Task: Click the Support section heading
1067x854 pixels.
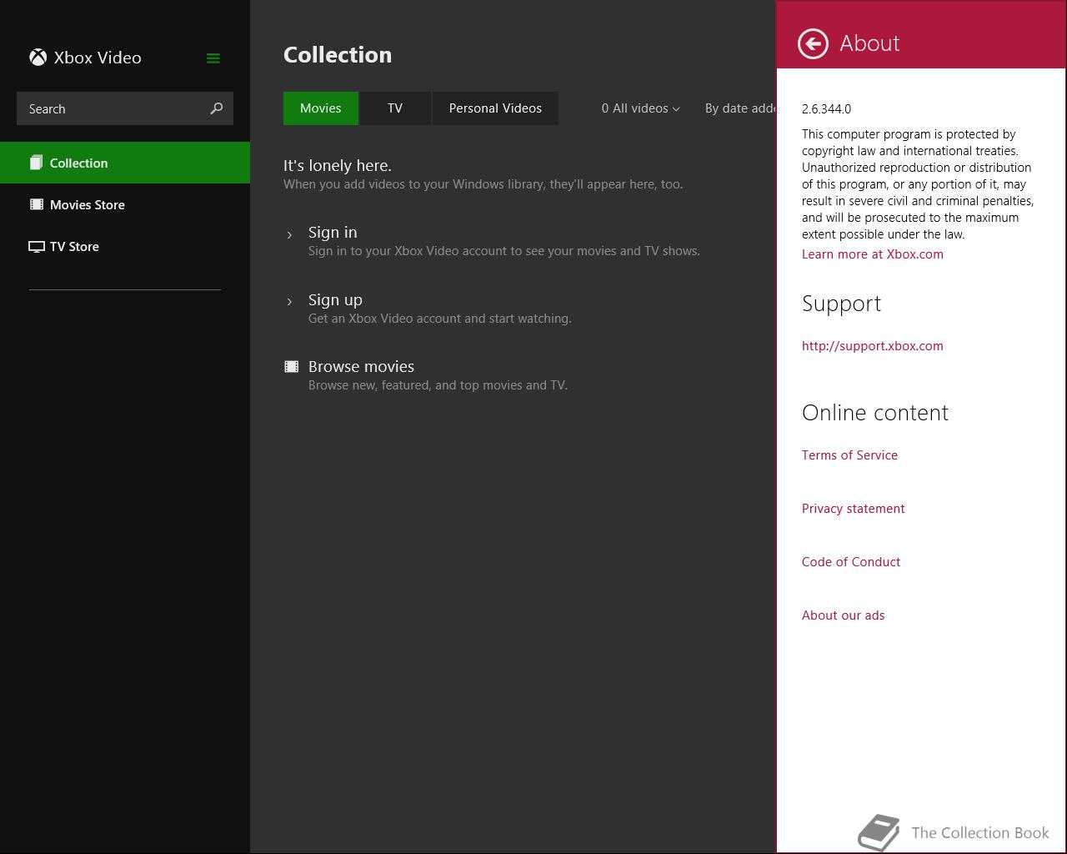Action: point(841,304)
